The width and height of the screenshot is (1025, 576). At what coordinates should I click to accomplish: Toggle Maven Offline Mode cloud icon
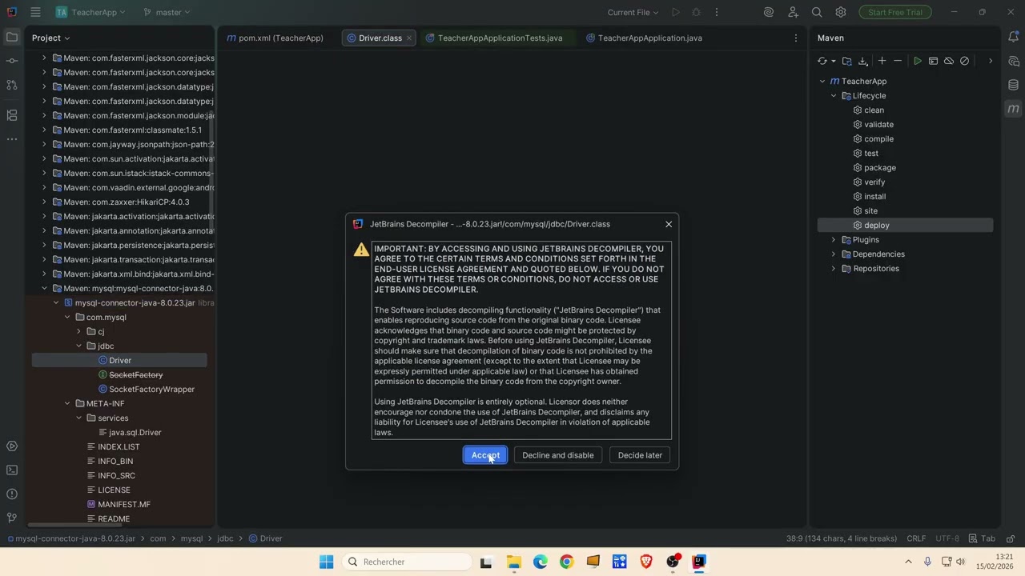949,61
